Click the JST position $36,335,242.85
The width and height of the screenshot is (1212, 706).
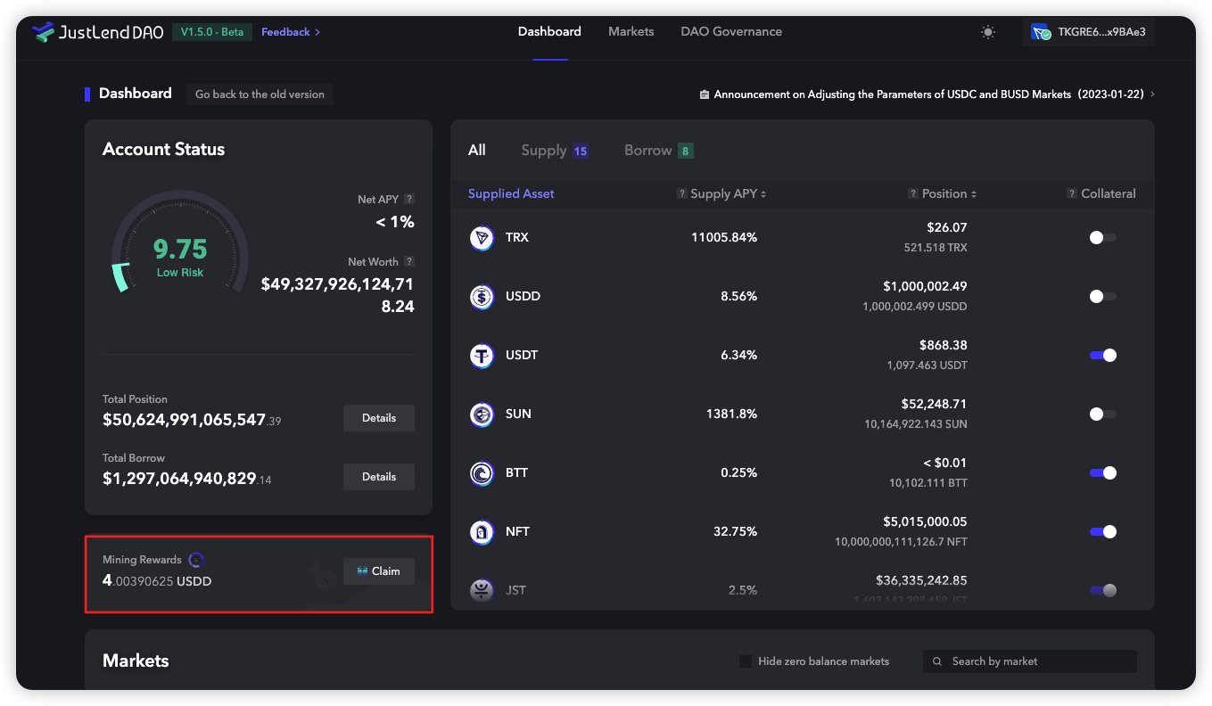921,581
